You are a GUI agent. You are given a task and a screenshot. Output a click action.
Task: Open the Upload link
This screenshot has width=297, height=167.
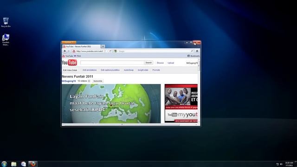171,63
